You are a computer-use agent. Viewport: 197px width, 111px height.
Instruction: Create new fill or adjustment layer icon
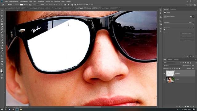click(185, 107)
